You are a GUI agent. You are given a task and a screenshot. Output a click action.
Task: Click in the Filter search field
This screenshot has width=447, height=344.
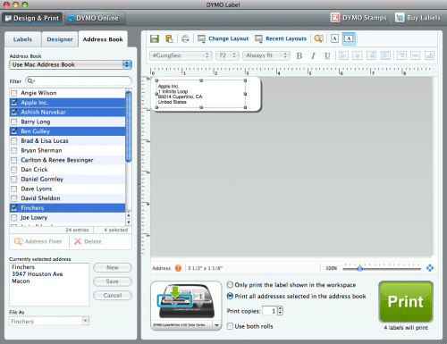tap(79, 81)
